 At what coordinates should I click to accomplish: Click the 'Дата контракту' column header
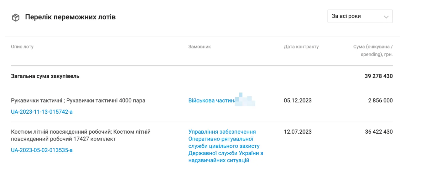point(301,47)
